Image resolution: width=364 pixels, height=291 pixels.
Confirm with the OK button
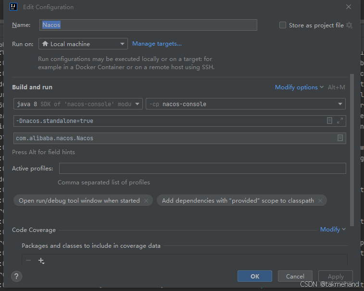click(x=255, y=277)
